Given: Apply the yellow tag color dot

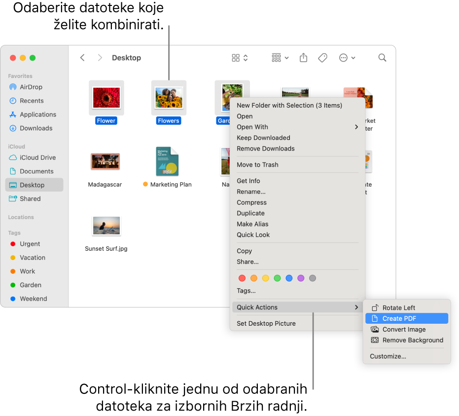Looking at the screenshot, I should tap(266, 278).
